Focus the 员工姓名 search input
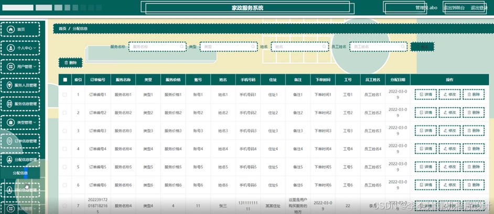This screenshot has width=494, height=214. [x=378, y=47]
